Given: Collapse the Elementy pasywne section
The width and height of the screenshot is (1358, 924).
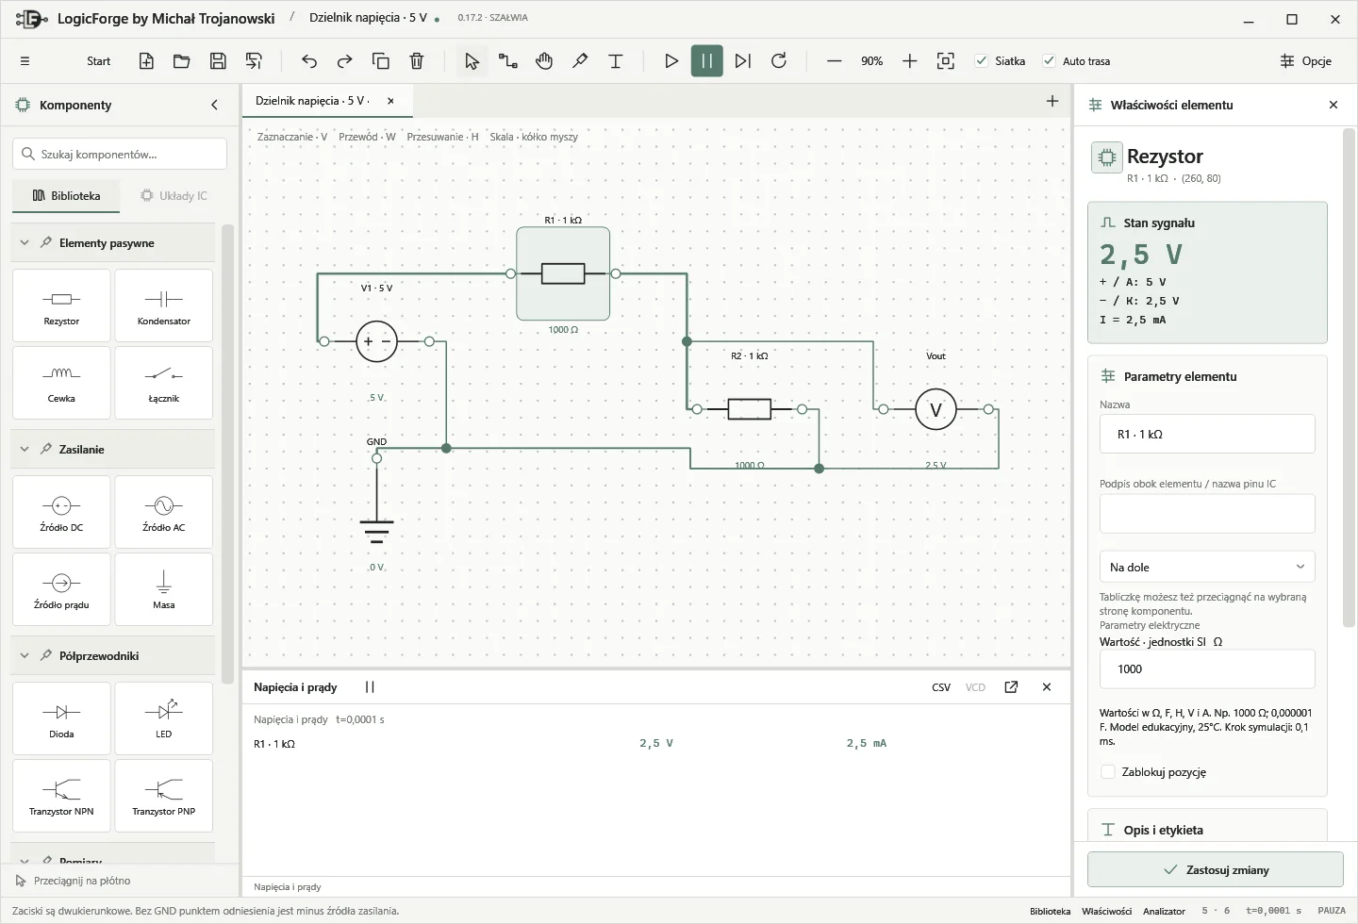Looking at the screenshot, I should coord(25,243).
